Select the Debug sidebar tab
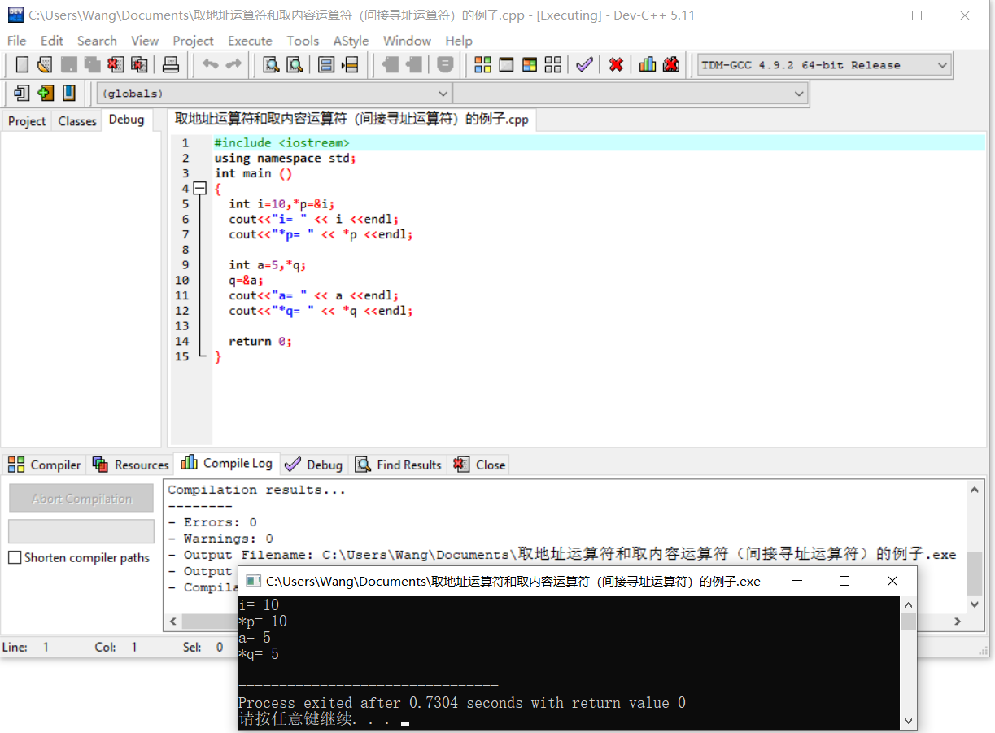This screenshot has height=733, width=995. click(126, 120)
